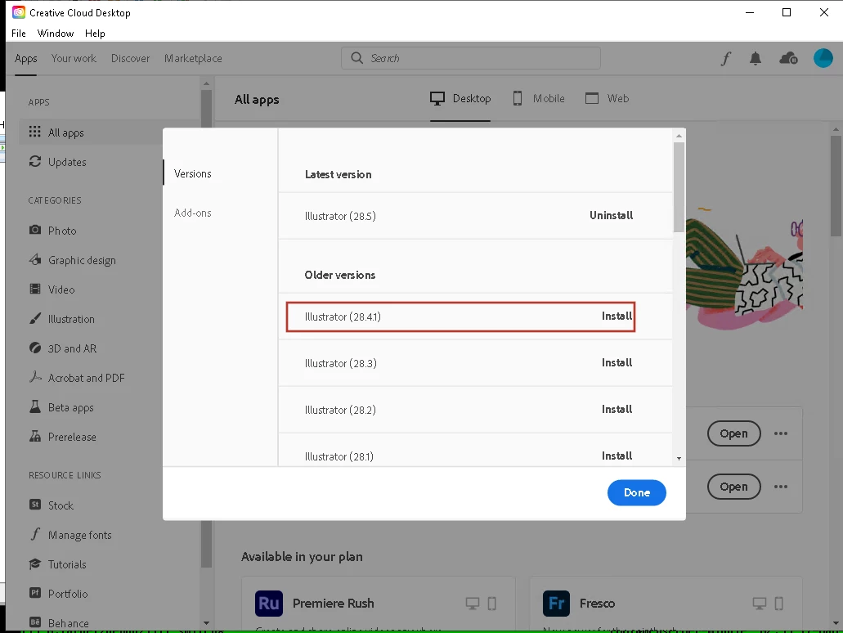Switch to the Your work tab

[x=74, y=58]
